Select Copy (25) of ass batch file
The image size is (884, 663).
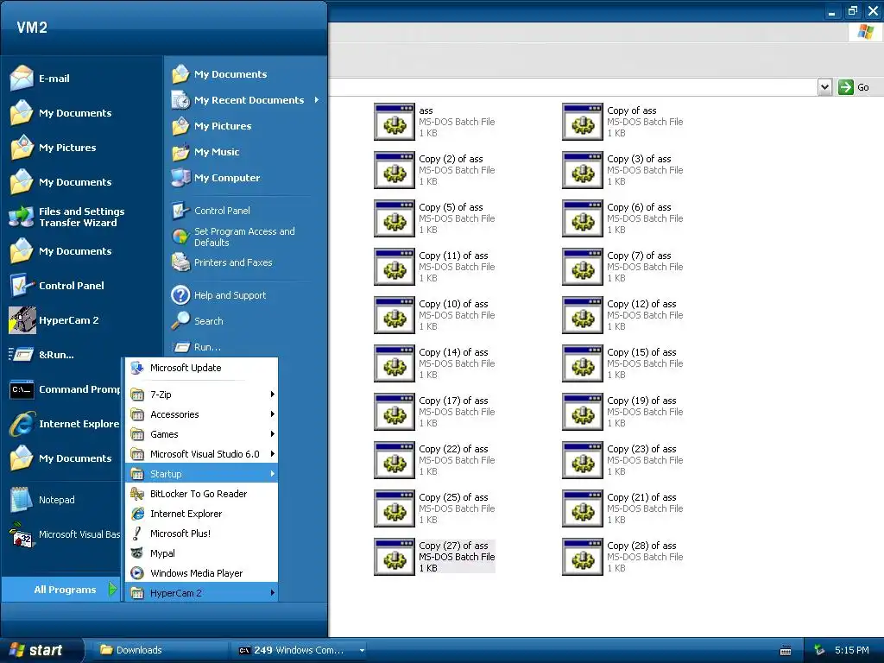(434, 508)
